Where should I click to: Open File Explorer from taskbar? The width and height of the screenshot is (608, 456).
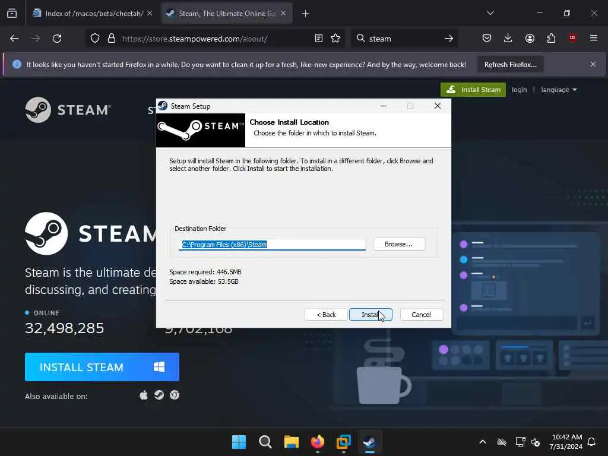(291, 442)
